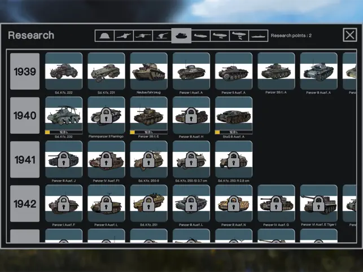Select the Sd.Kfz. 231 vehicle card
This screenshot has width=363, height=272.
(106, 71)
